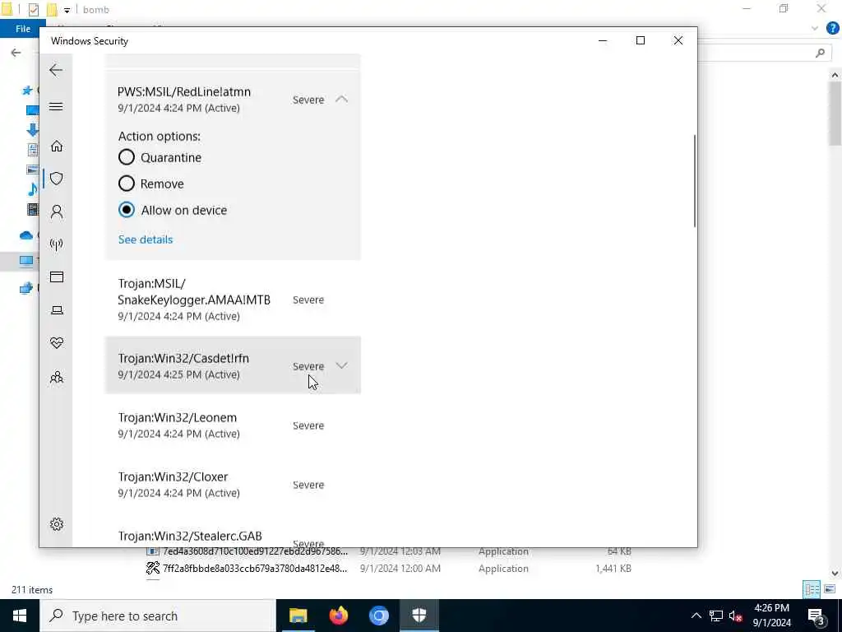
Task: Switch to Windows Security taskbar icon
Action: pos(419,616)
